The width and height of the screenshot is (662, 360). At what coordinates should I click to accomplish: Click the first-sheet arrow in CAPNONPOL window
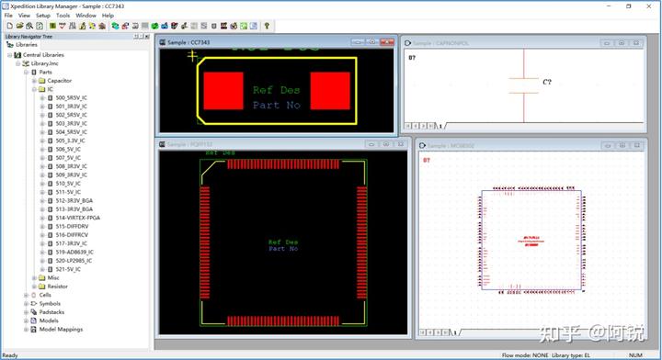(x=408, y=126)
